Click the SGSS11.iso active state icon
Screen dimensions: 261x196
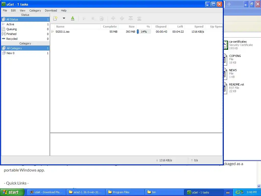pos(53,31)
